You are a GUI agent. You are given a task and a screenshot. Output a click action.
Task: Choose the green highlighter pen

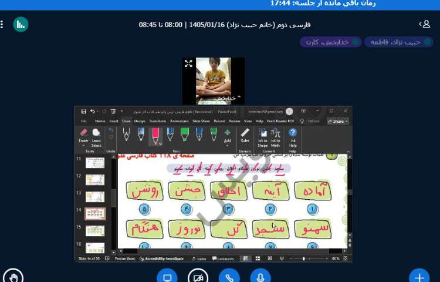tap(184, 135)
